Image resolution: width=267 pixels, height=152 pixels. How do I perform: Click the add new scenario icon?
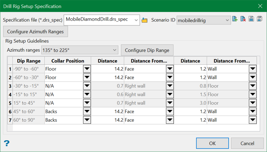point(235,19)
